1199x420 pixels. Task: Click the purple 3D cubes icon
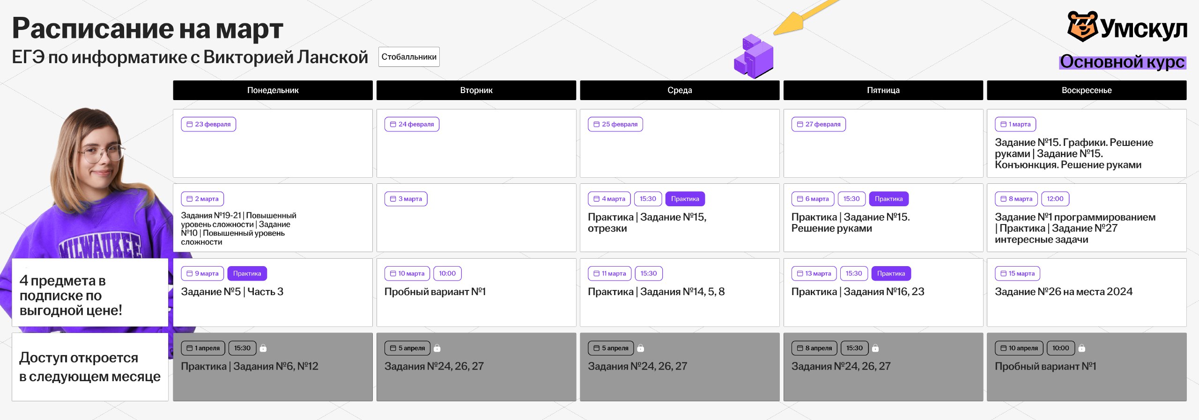point(753,57)
